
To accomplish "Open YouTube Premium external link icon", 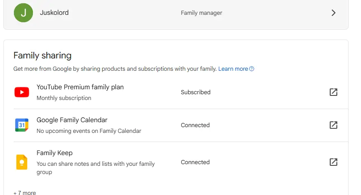I will (x=333, y=92).
